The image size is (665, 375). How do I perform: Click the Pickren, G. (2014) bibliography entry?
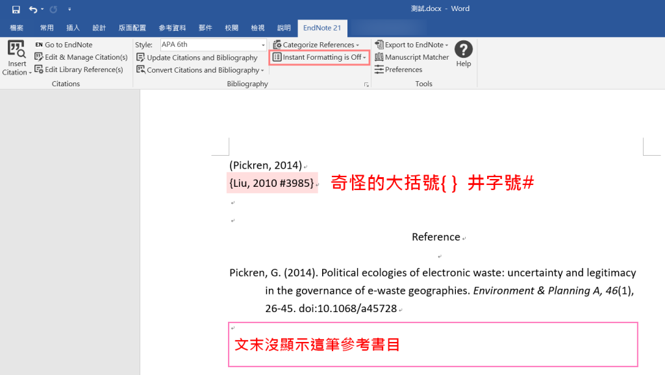click(433, 291)
